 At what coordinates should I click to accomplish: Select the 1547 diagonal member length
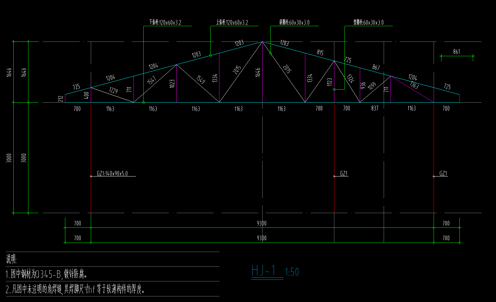[152, 80]
